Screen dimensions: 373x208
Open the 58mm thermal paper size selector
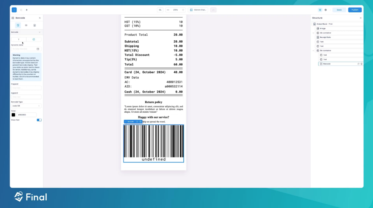tap(198, 10)
